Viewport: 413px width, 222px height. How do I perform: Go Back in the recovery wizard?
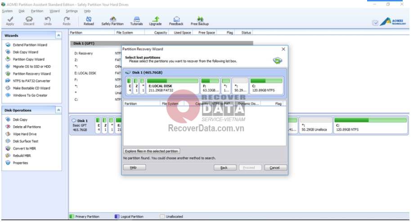[x=224, y=168]
